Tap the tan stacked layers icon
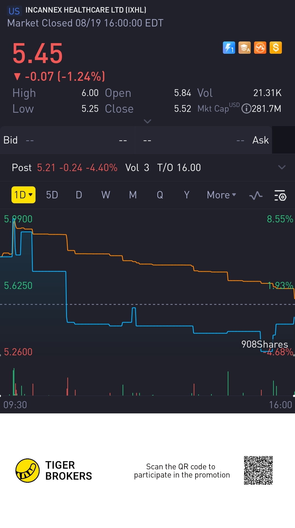 (244, 48)
